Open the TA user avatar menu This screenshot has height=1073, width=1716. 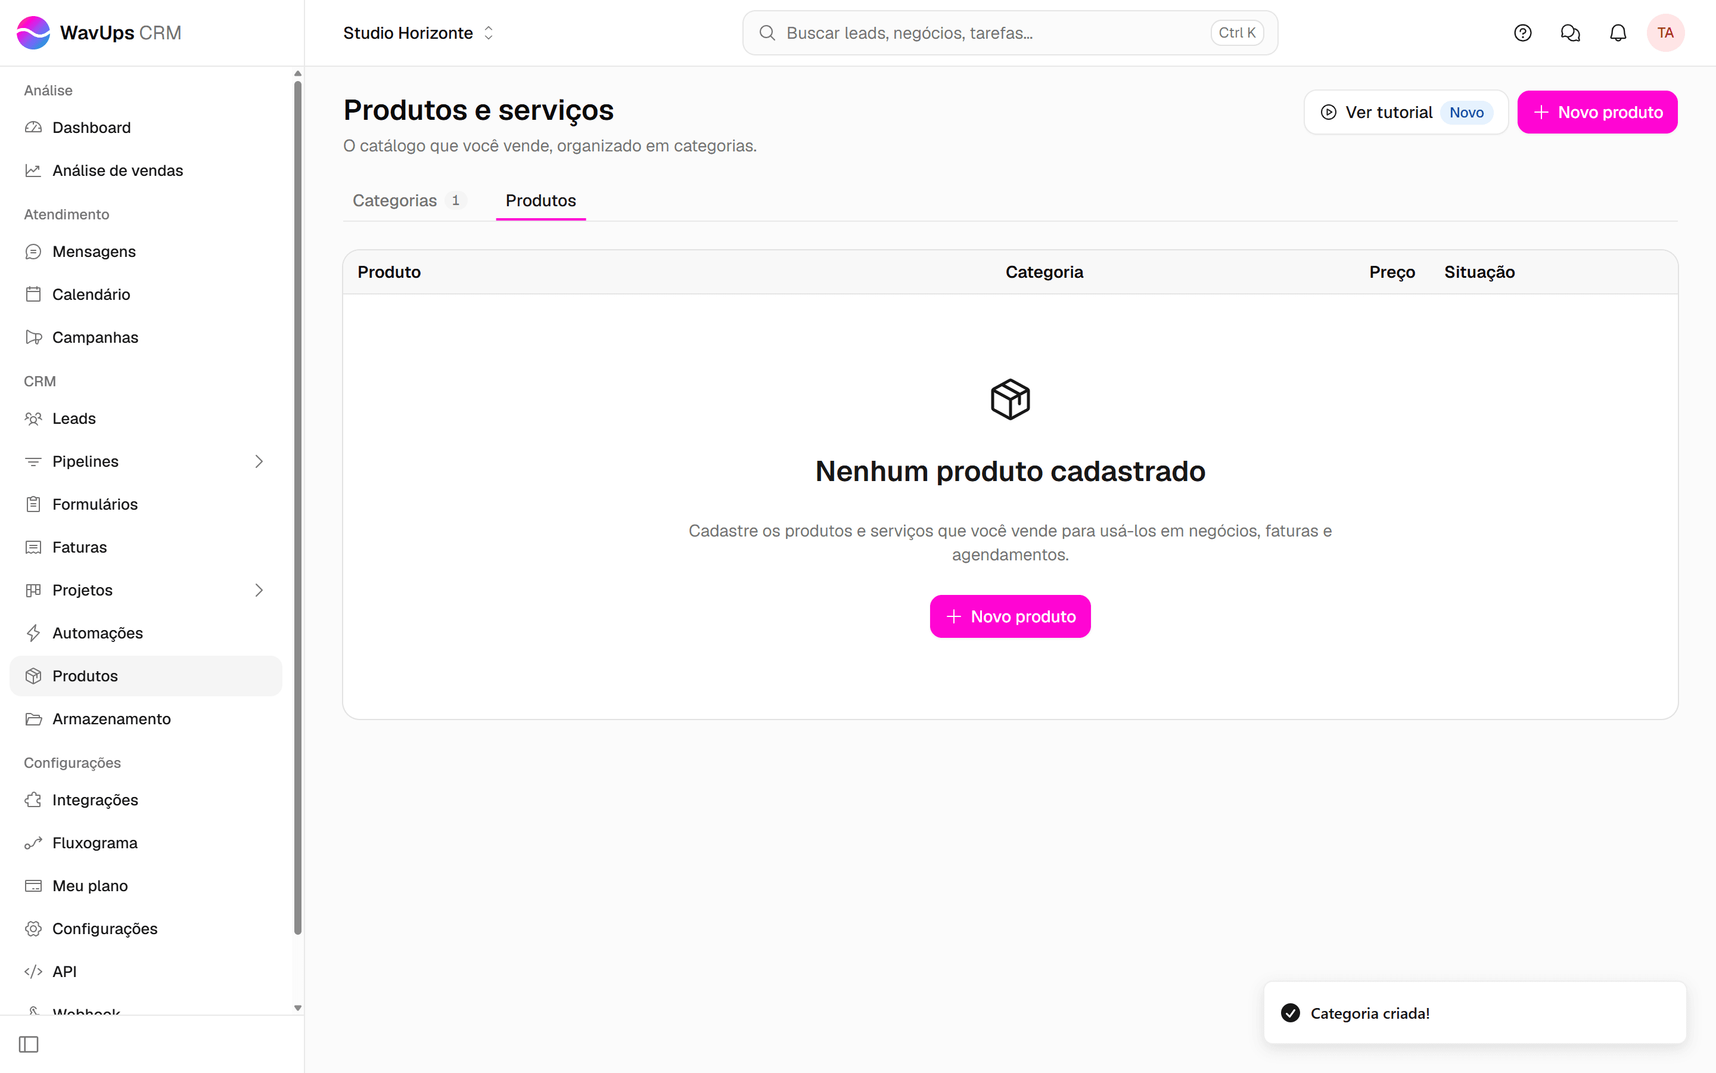click(x=1665, y=33)
